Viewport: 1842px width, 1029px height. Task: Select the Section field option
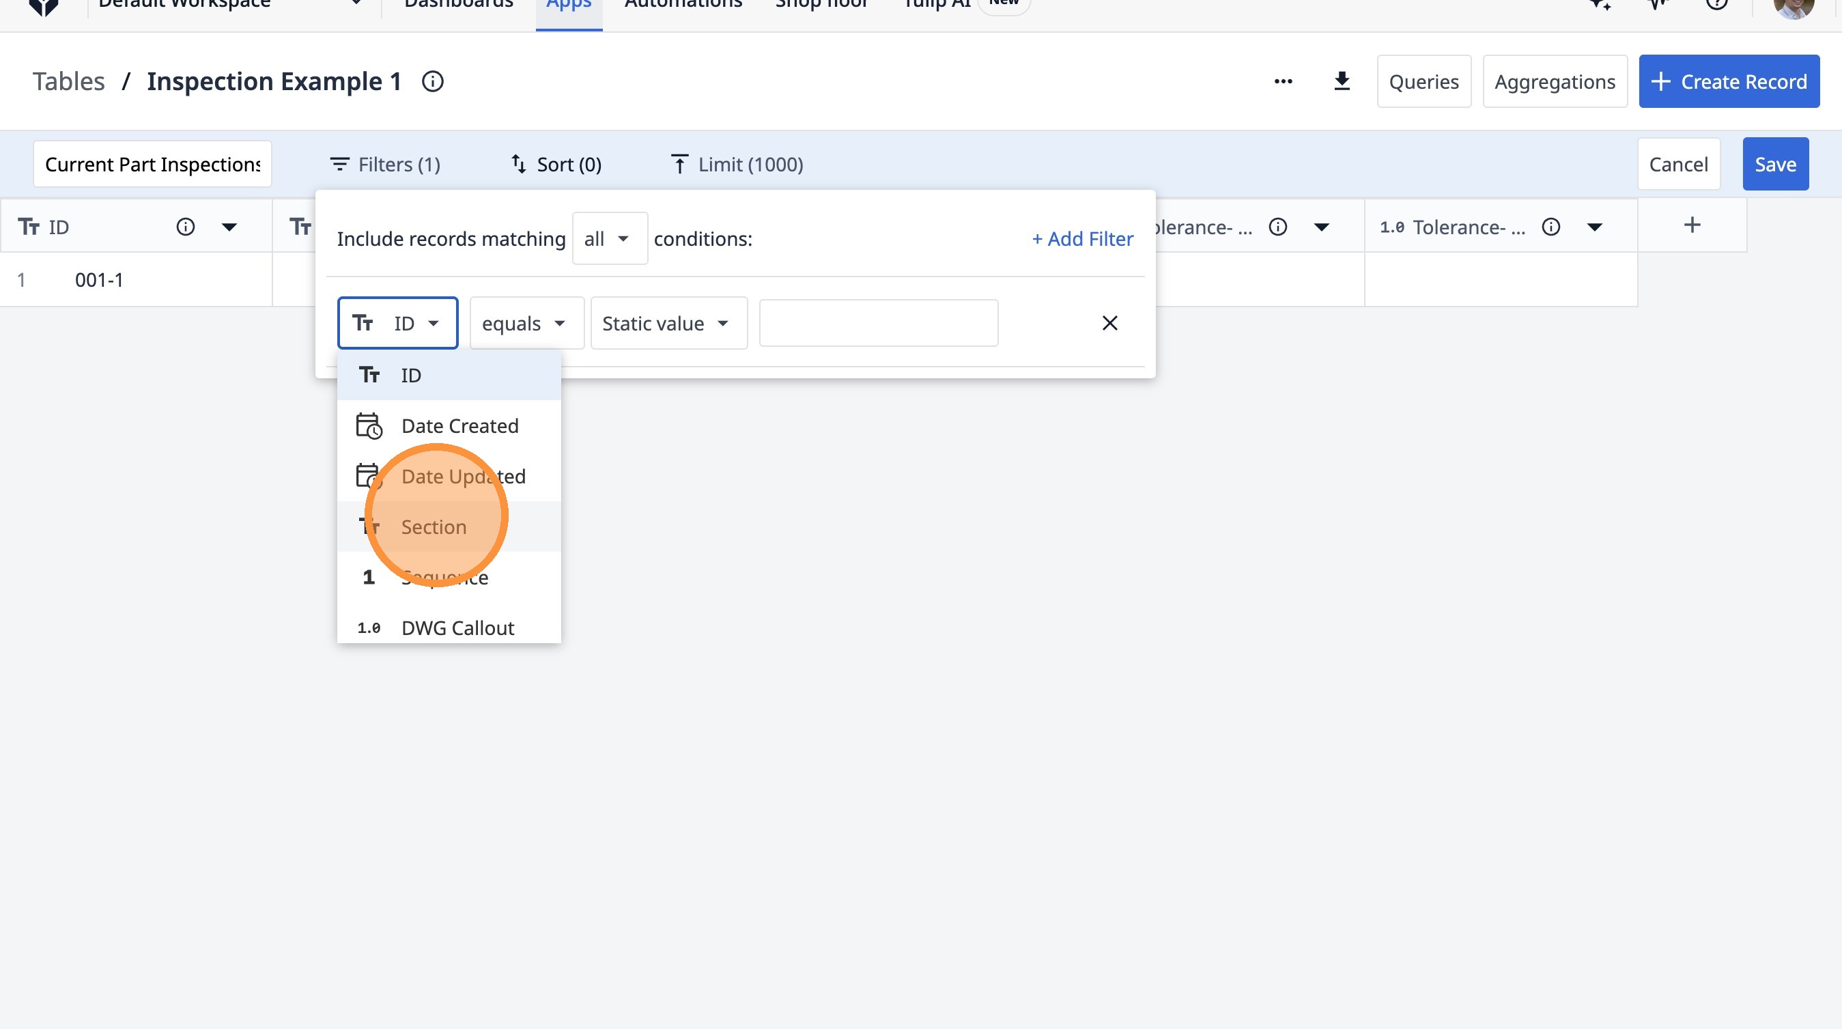(434, 527)
